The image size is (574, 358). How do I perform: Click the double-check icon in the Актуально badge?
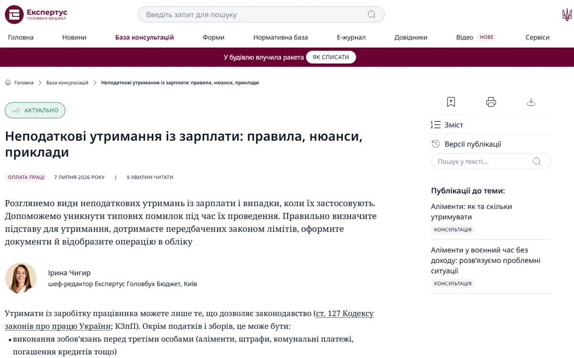pyautogui.click(x=17, y=110)
